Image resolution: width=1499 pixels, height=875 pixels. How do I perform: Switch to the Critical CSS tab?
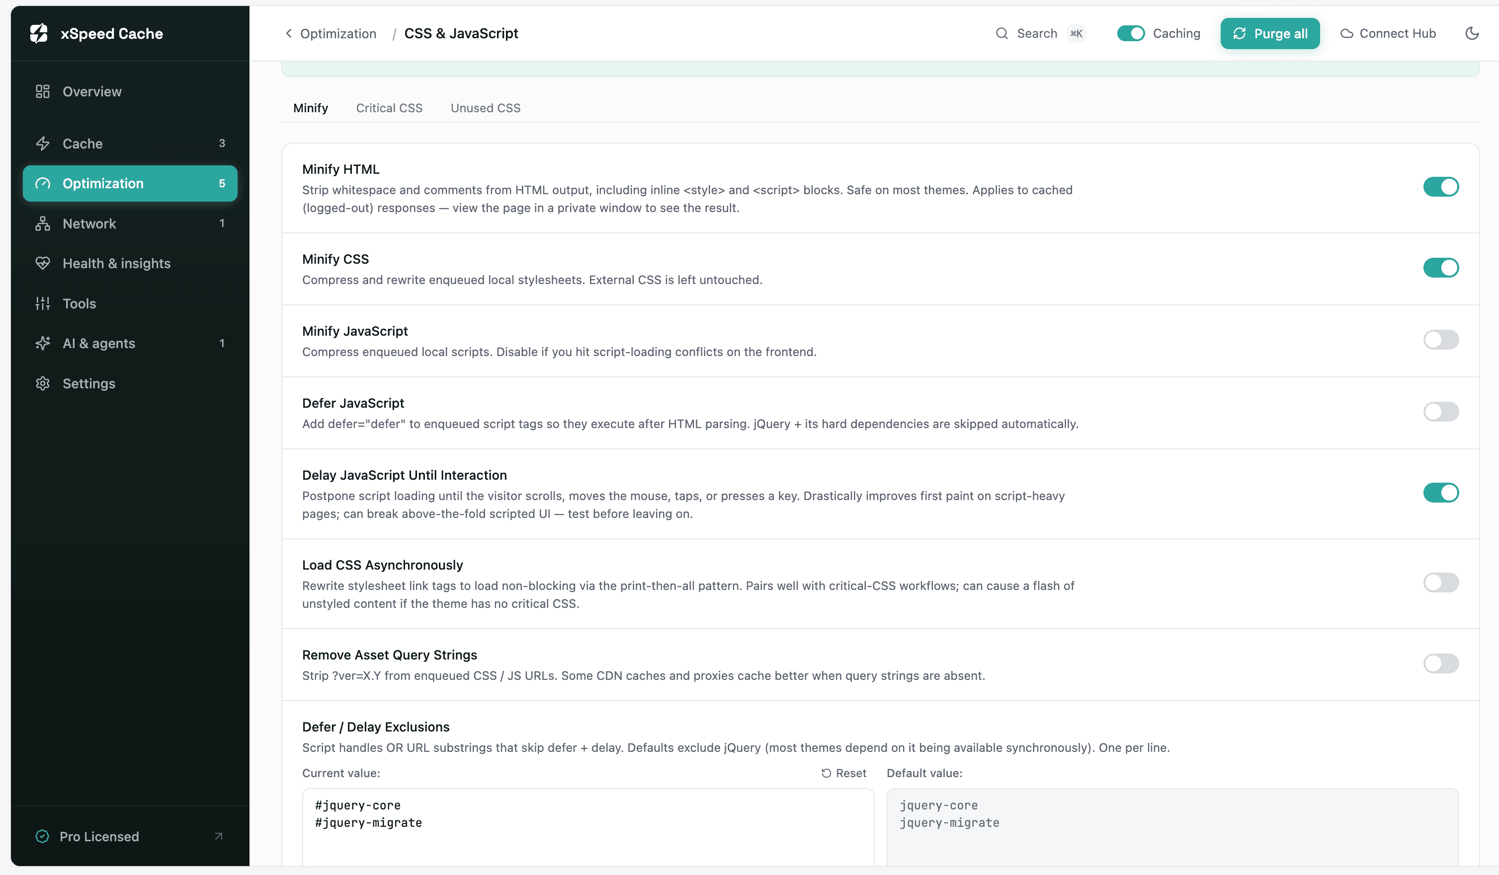click(x=389, y=108)
